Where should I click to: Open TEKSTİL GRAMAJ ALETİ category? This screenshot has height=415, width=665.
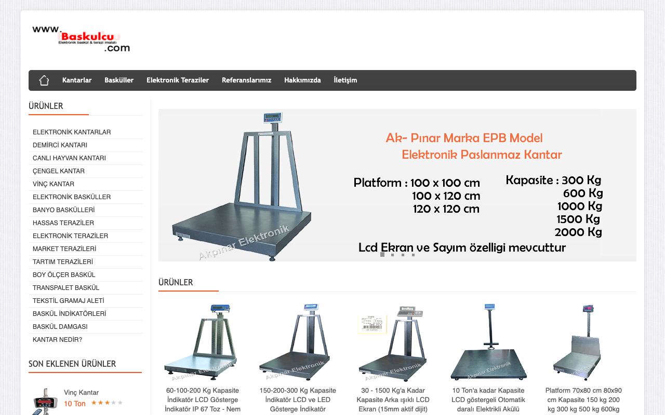tap(69, 301)
